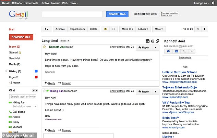Image resolution: width=217 pixels, height=138 pixels.
Task: Open Move to dropdown
Action: 128,29
